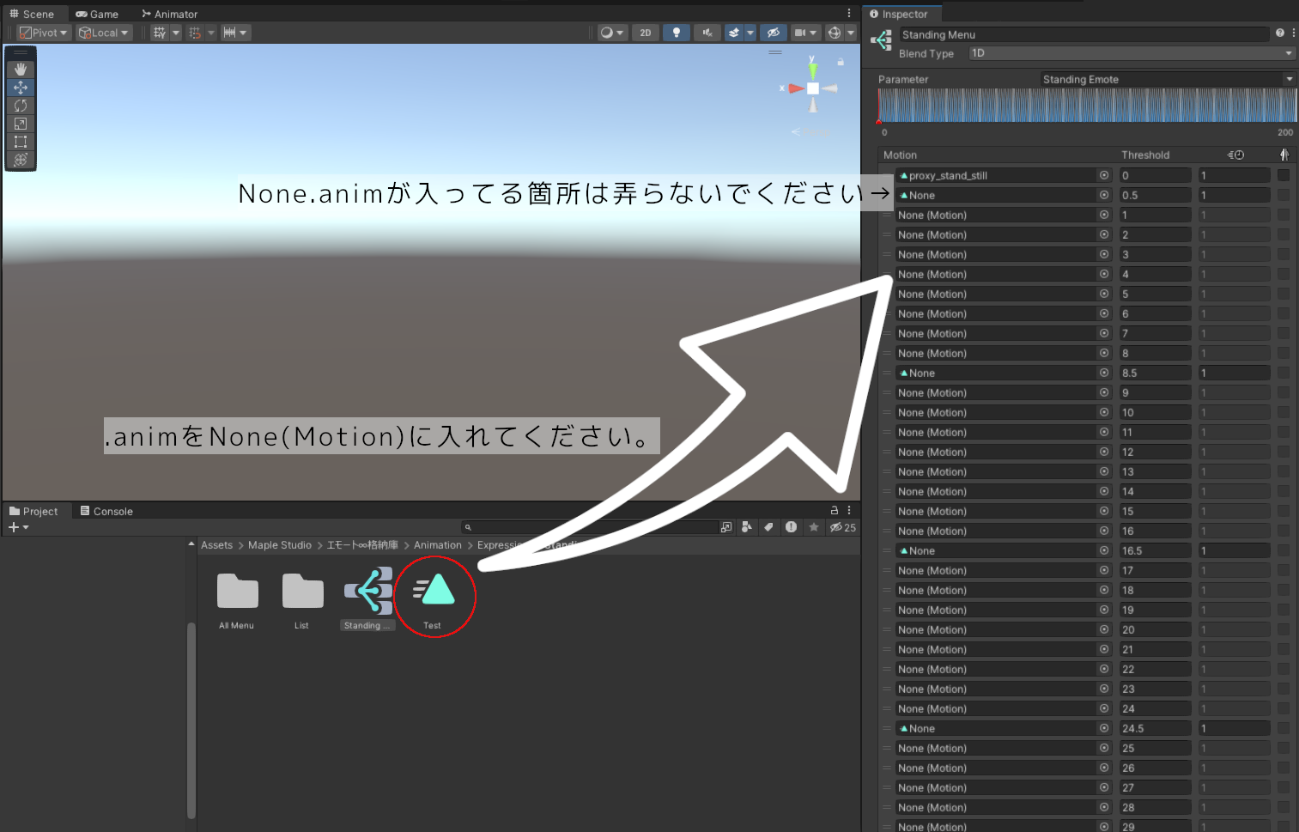This screenshot has height=832, width=1299.
Task: Open the Maple Studio breadcrumb link
Action: (280, 544)
